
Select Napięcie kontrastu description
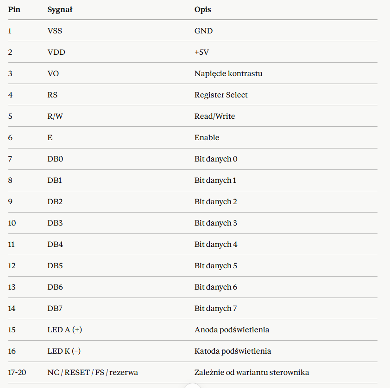[x=228, y=74]
